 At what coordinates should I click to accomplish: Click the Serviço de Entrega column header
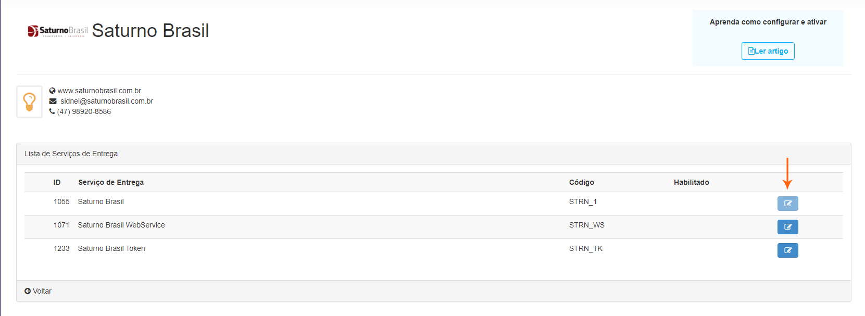coord(111,182)
